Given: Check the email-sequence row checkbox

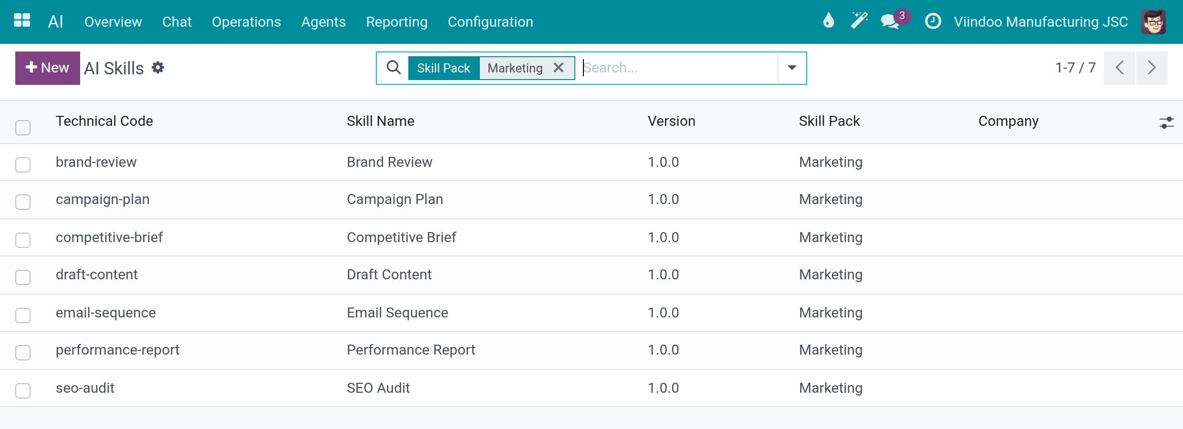Looking at the screenshot, I should coord(23,315).
